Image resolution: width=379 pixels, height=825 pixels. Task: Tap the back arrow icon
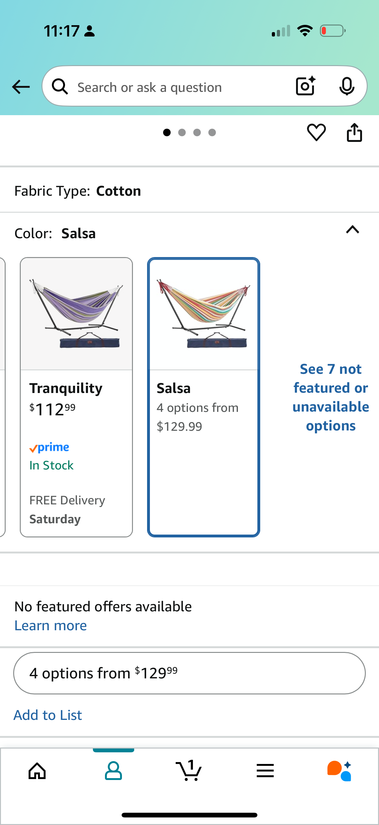pyautogui.click(x=21, y=87)
